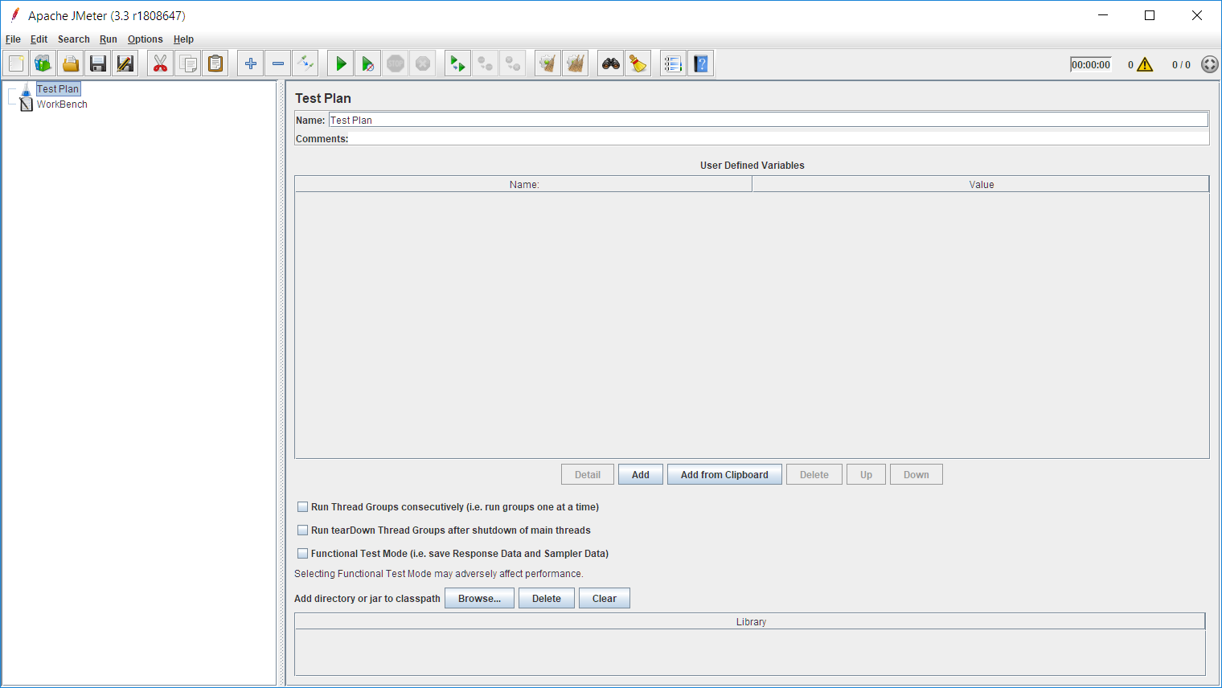Click the Paste clipboard icon
This screenshot has width=1222, height=688.
tap(215, 63)
